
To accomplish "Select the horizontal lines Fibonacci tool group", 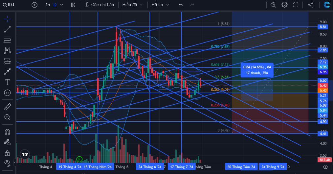I will (x=8, y=40).
